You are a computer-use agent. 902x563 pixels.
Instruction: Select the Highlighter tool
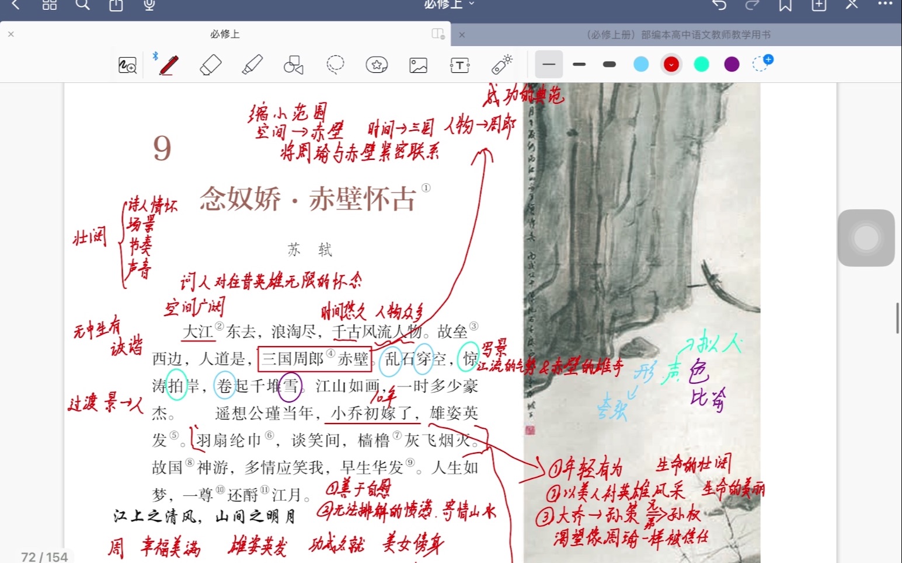coord(252,65)
